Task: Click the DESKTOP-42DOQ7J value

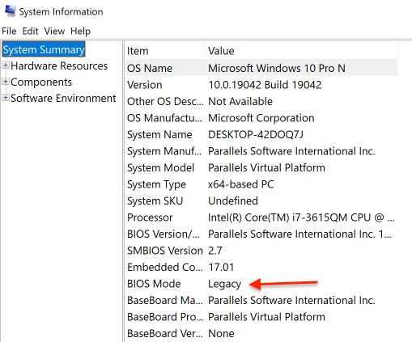Action: tap(256, 134)
